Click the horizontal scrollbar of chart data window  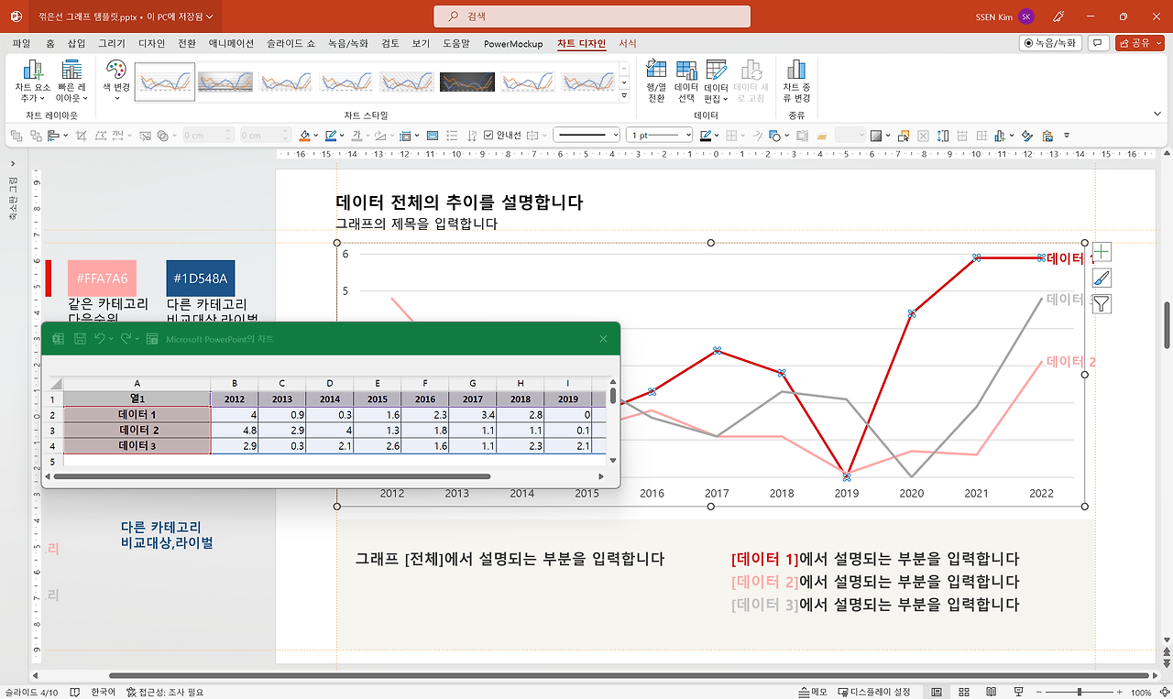coord(272,476)
